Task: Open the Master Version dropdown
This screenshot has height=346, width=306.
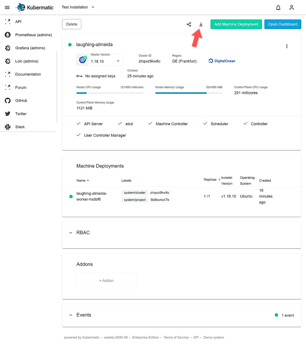Action: [118, 61]
